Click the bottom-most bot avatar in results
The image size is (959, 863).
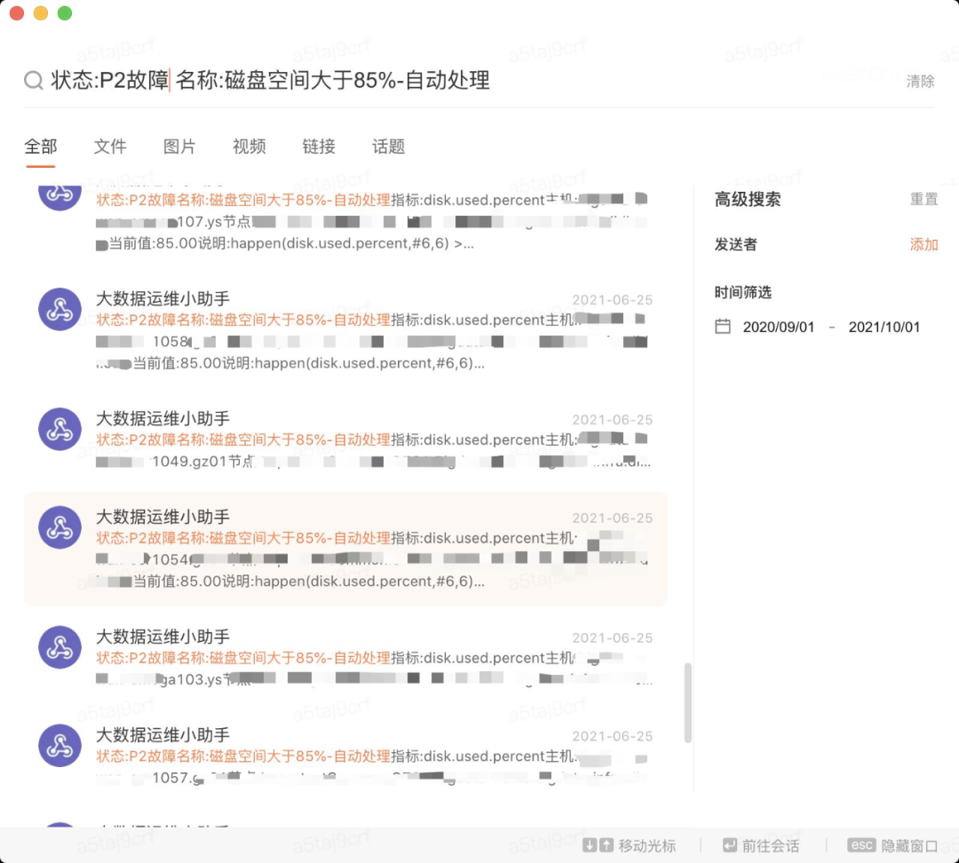[59, 746]
